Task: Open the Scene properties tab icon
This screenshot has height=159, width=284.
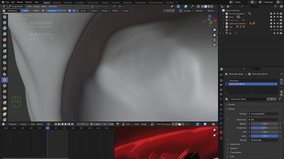Action: coord(221,94)
